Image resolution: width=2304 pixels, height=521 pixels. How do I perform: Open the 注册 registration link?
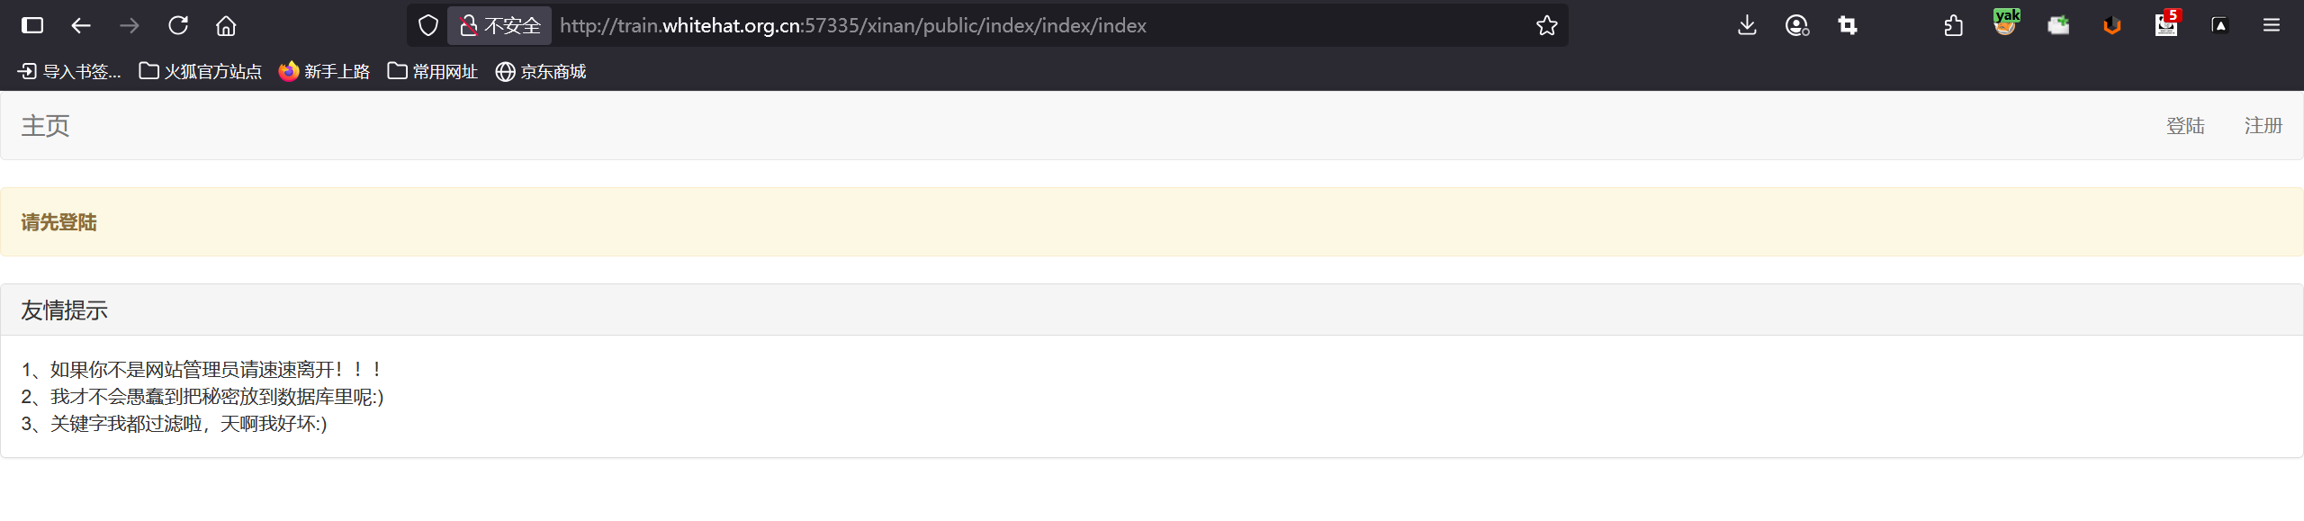point(2263,125)
